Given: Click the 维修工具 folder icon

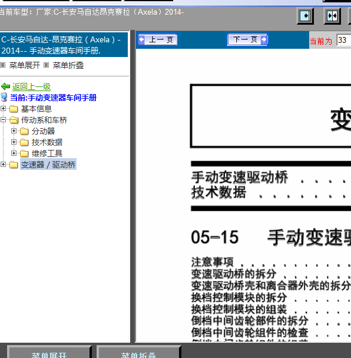Looking at the screenshot, I should tap(24, 153).
